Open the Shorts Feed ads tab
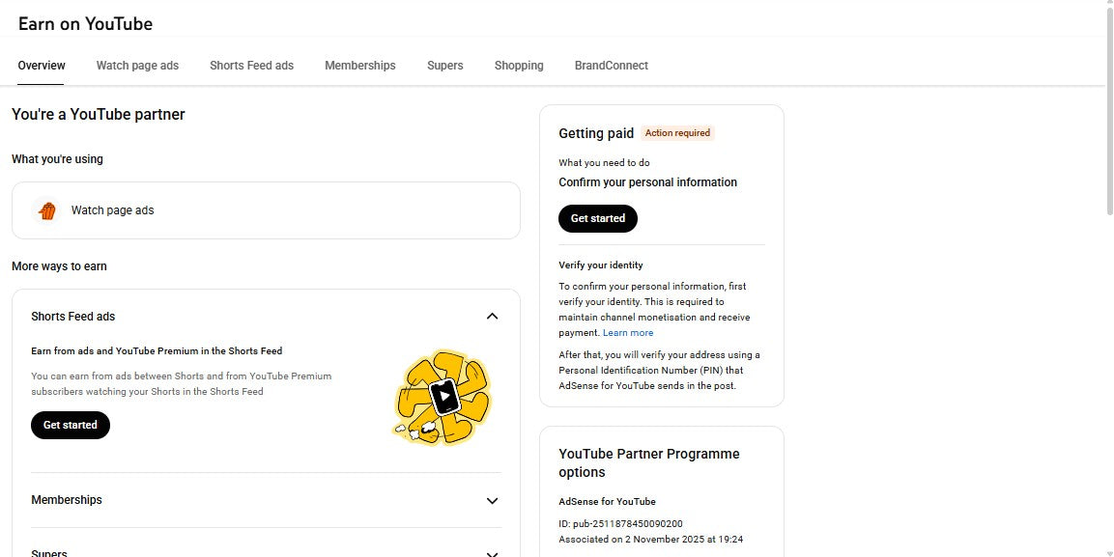This screenshot has height=557, width=1114. [251, 65]
